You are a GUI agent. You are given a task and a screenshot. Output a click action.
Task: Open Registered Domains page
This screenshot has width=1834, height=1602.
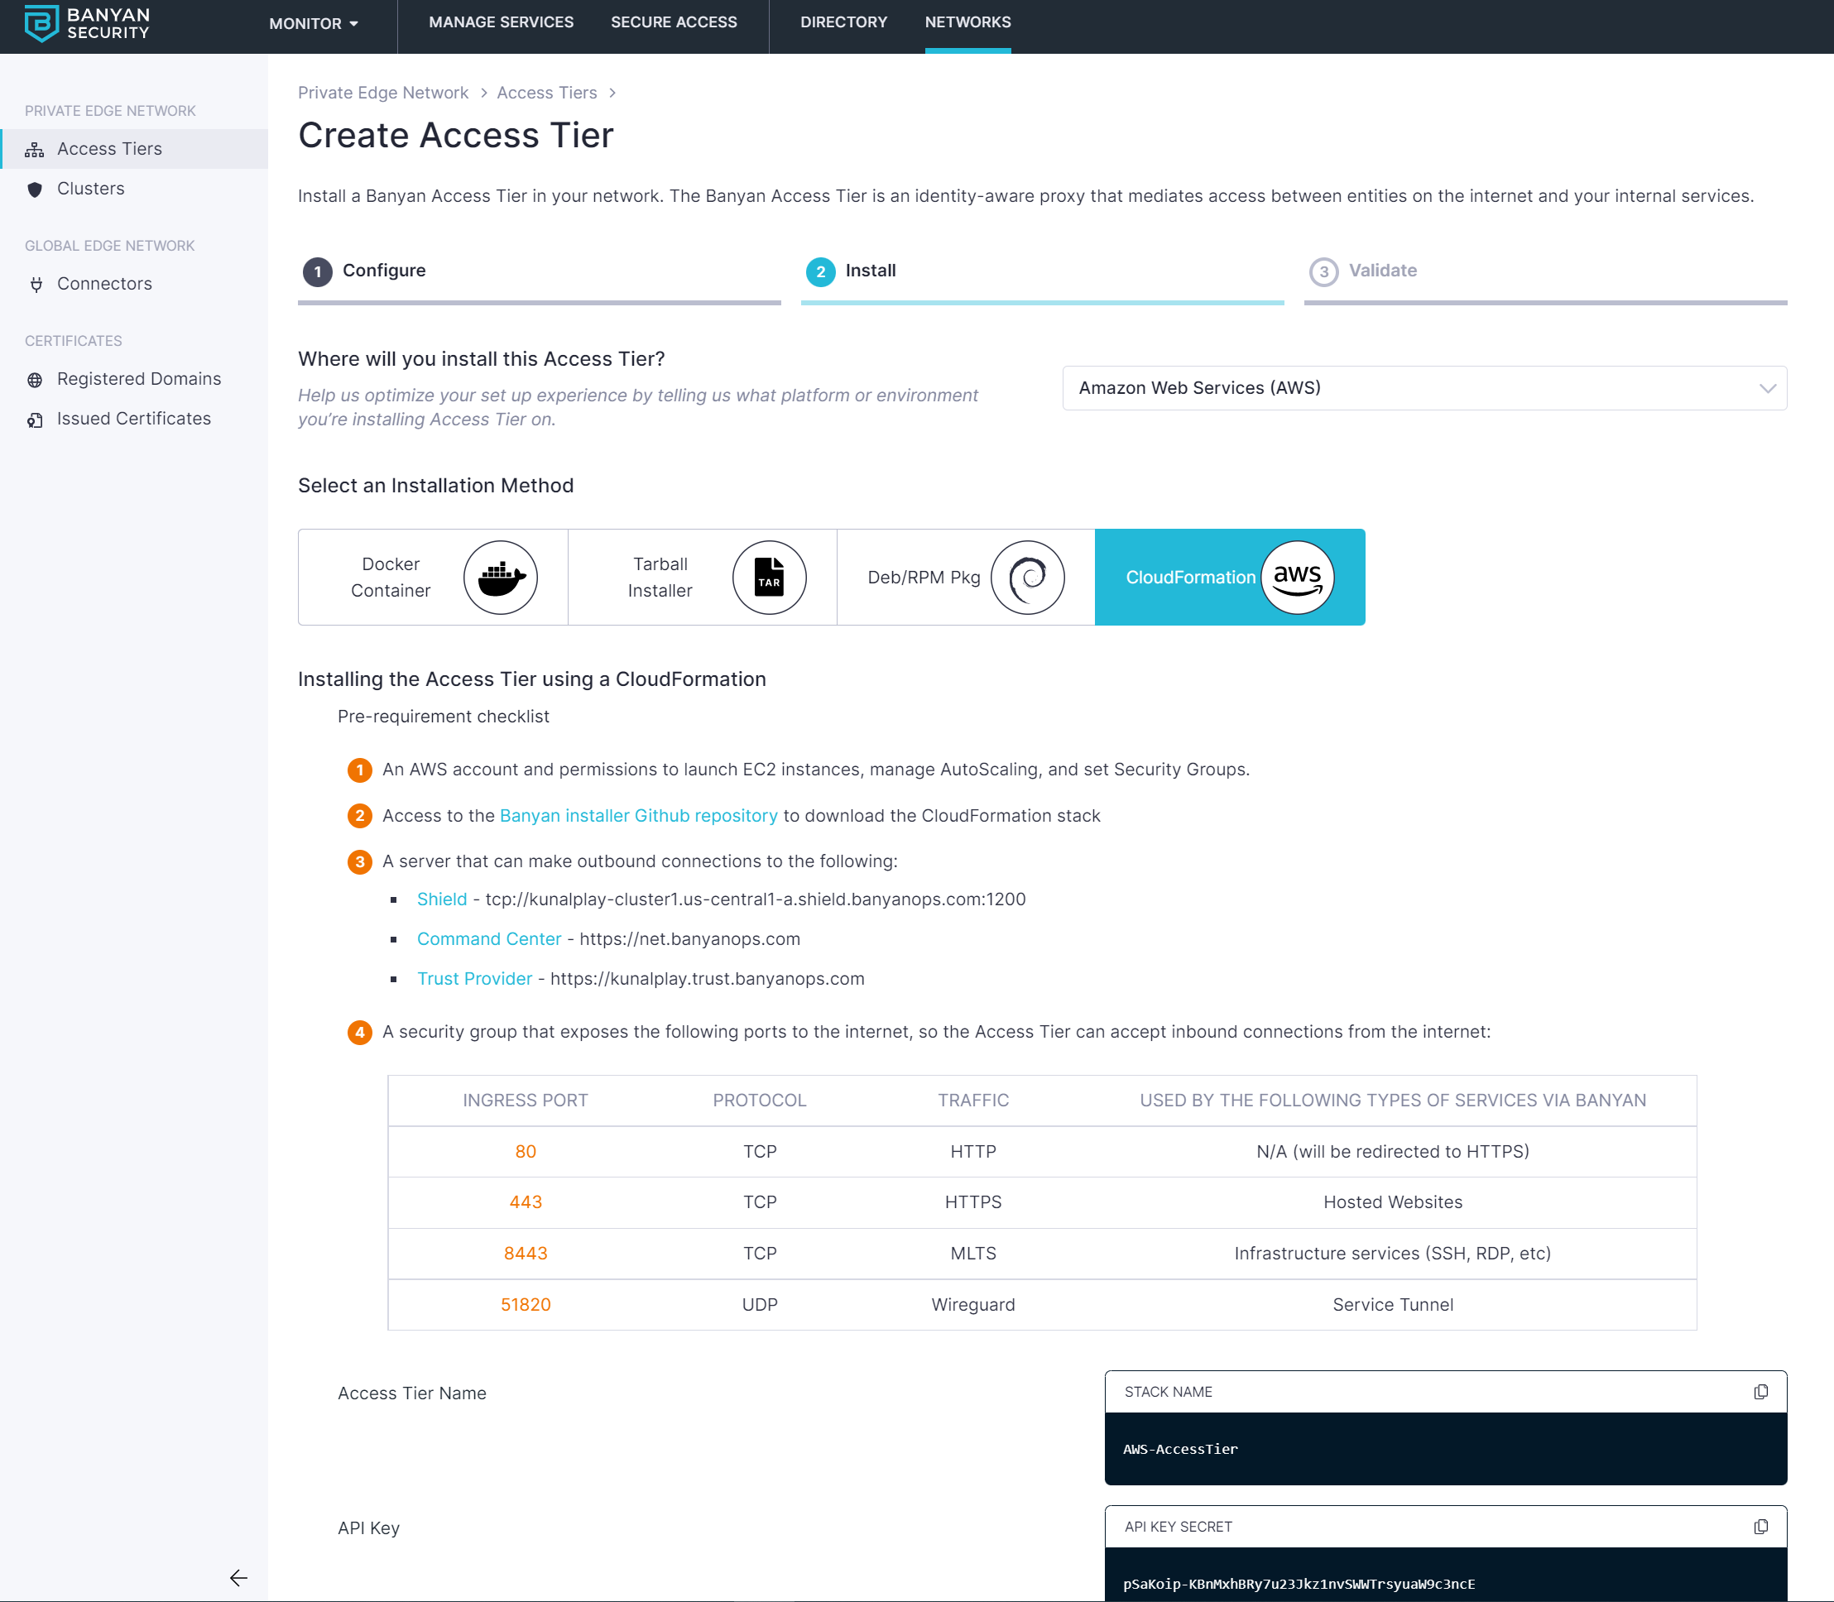point(134,379)
